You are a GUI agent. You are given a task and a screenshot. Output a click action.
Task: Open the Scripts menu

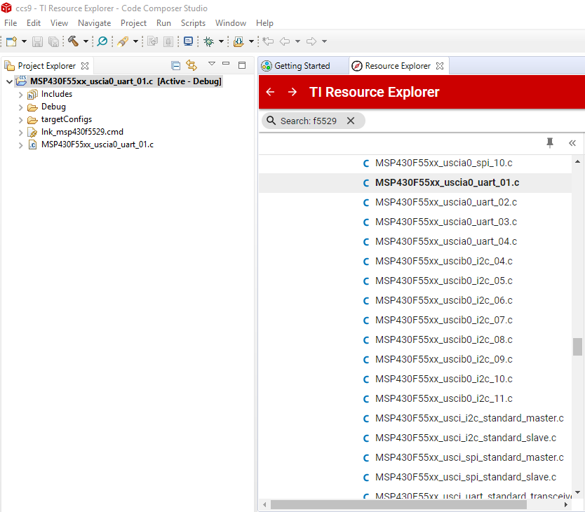[194, 23]
